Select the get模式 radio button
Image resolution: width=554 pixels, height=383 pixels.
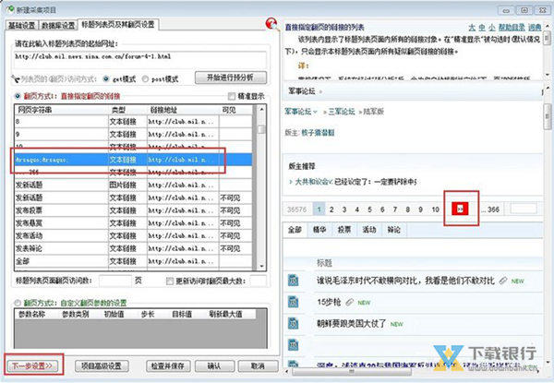click(x=106, y=79)
